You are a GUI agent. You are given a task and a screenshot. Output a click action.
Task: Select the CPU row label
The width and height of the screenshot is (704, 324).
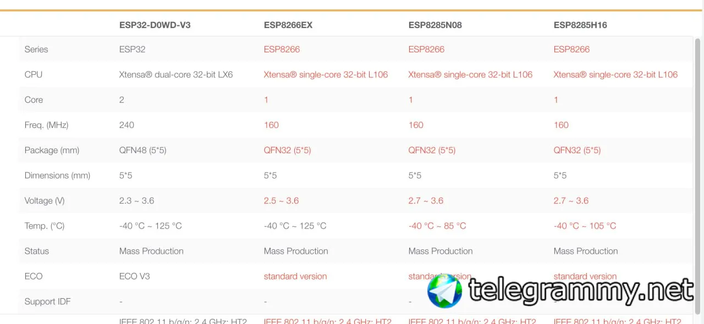[34, 75]
